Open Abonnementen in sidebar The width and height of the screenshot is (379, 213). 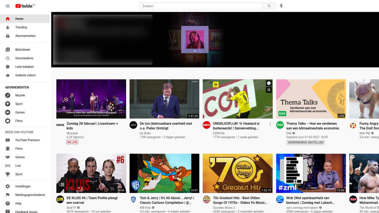coord(25,36)
